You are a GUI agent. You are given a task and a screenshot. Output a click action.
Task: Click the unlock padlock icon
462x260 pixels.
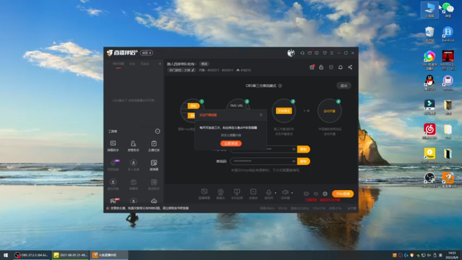321,67
